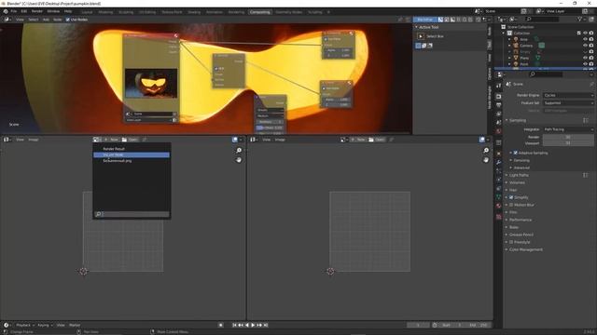Disable the Point light in renders

tap(591, 64)
